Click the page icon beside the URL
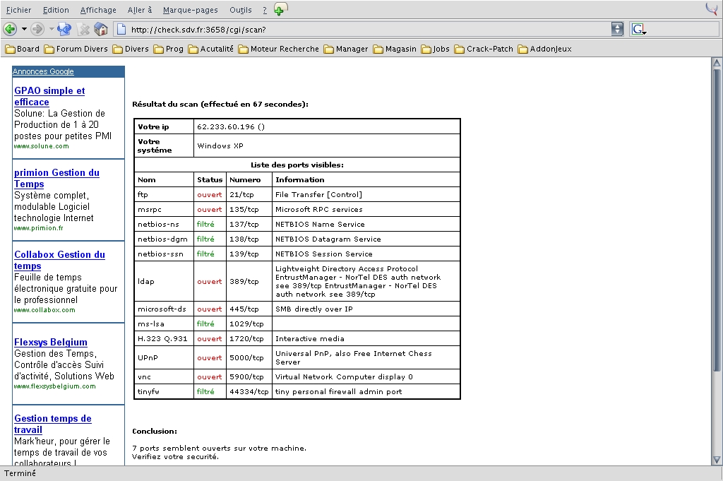The image size is (723, 481). tap(121, 30)
